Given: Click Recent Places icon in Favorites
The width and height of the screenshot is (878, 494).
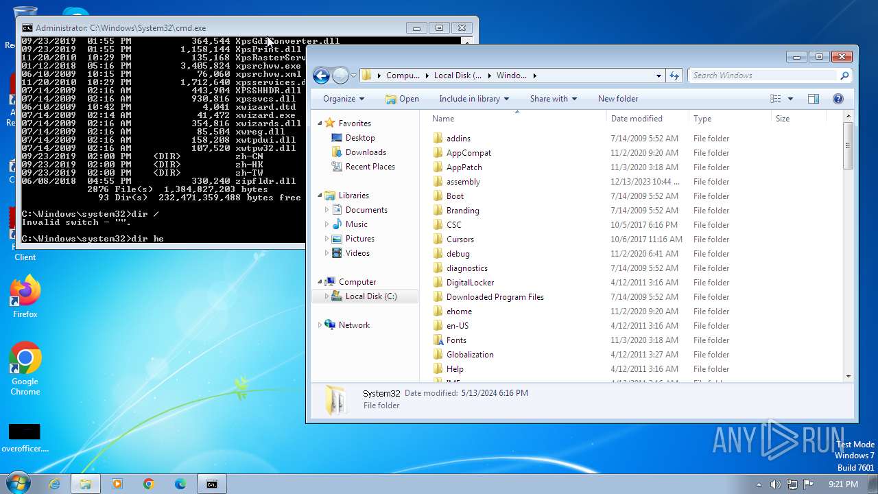Looking at the screenshot, I should coord(337,167).
